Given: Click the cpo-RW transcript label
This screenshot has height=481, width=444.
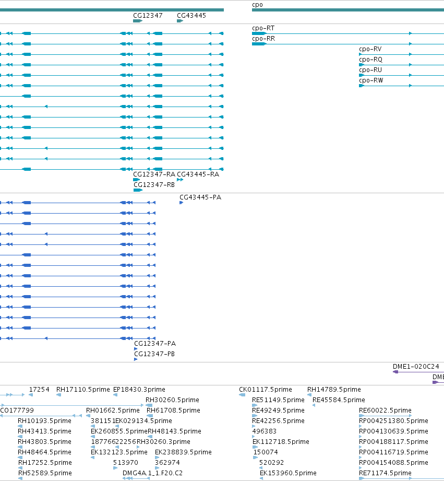Looking at the screenshot, I should click(371, 80).
